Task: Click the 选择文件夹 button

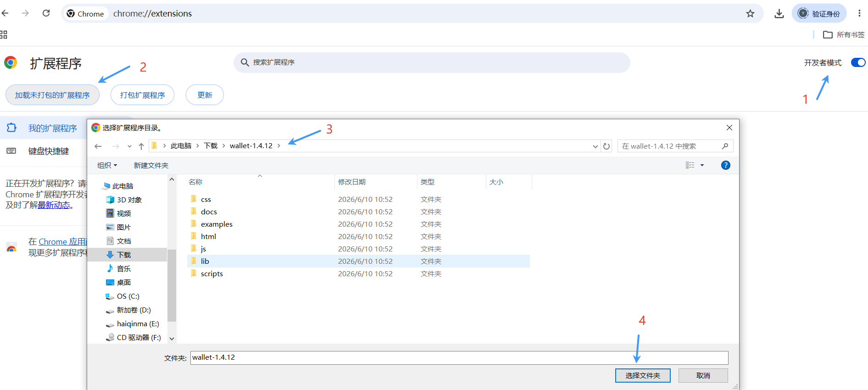Action: click(643, 375)
